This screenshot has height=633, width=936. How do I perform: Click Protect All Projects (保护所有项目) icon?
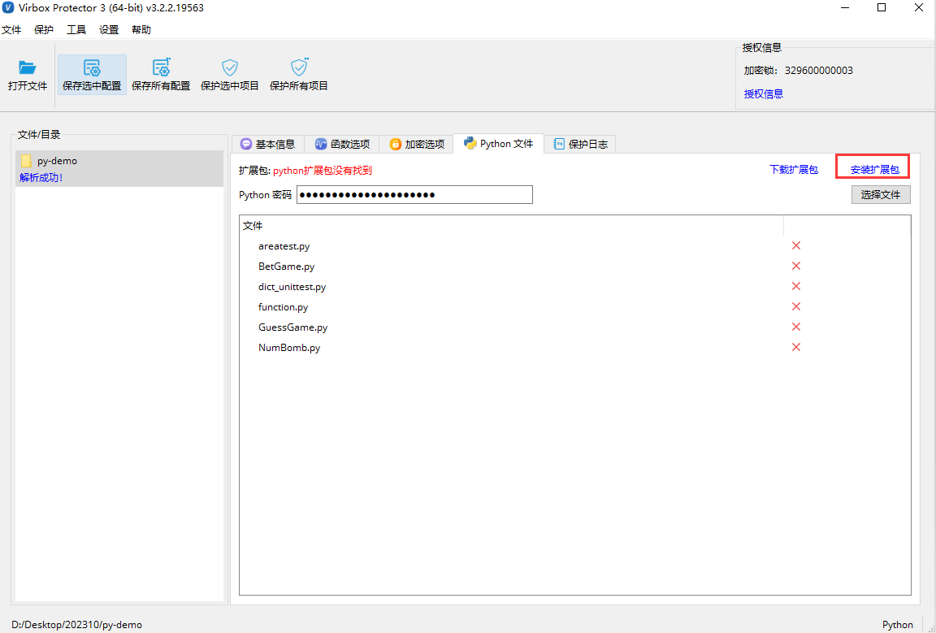click(x=298, y=67)
